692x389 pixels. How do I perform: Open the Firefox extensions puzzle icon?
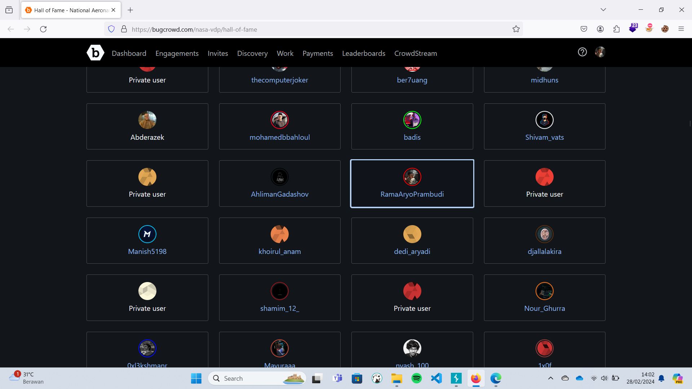coord(616,29)
